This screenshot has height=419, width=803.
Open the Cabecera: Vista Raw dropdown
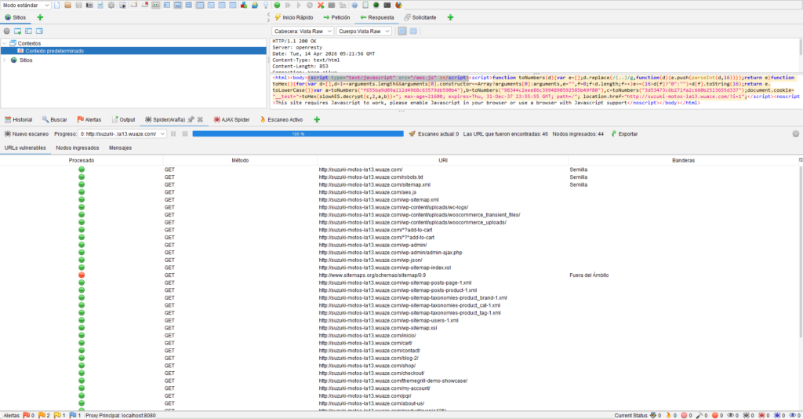pyautogui.click(x=303, y=31)
